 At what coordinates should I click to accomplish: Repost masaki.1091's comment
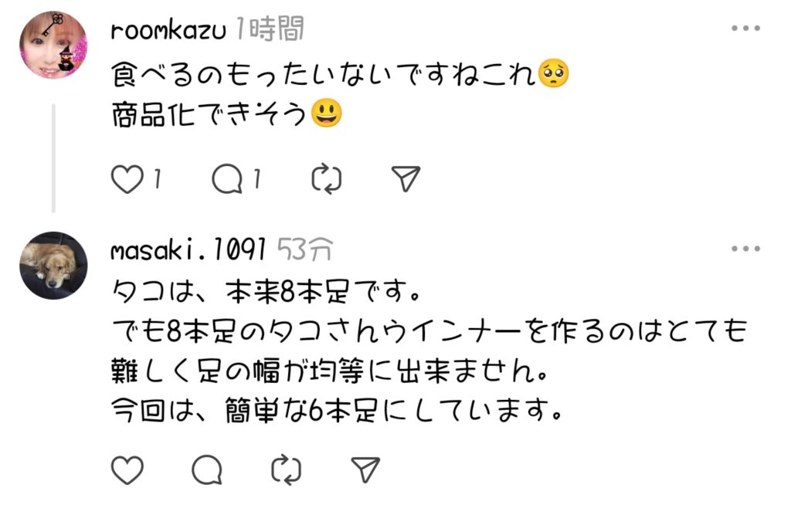pyautogui.click(x=286, y=469)
